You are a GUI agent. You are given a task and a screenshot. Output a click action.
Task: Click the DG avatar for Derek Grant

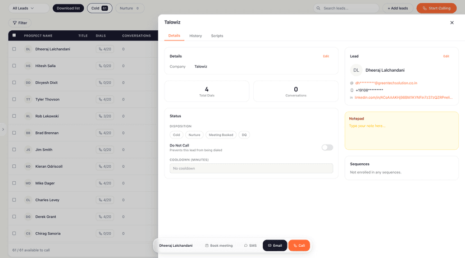tap(28, 216)
